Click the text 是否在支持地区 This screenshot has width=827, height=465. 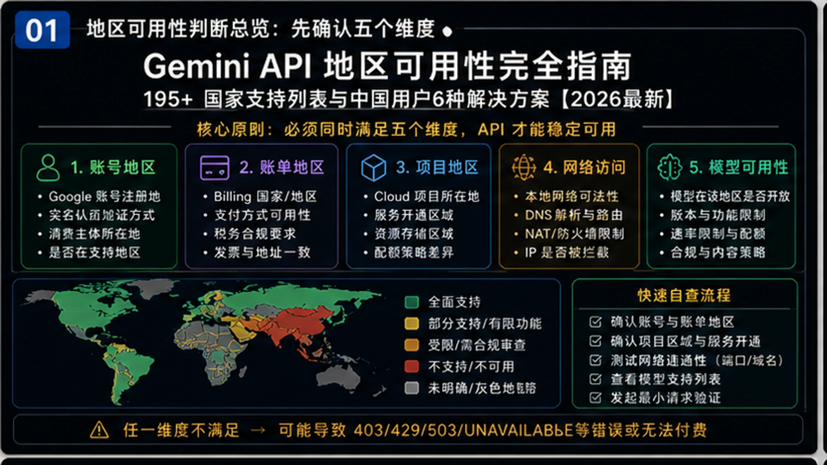tap(94, 252)
